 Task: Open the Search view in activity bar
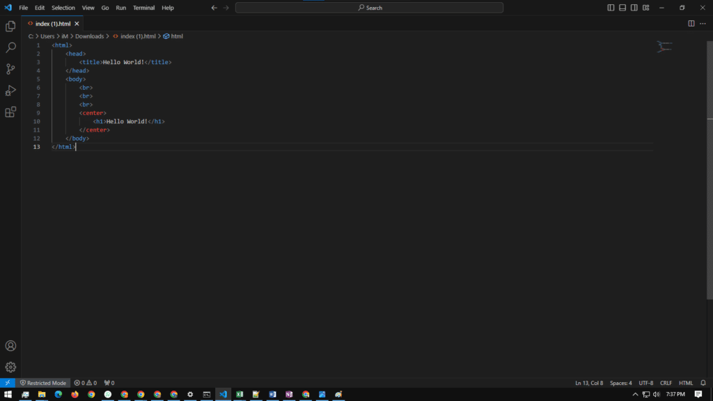coord(10,48)
